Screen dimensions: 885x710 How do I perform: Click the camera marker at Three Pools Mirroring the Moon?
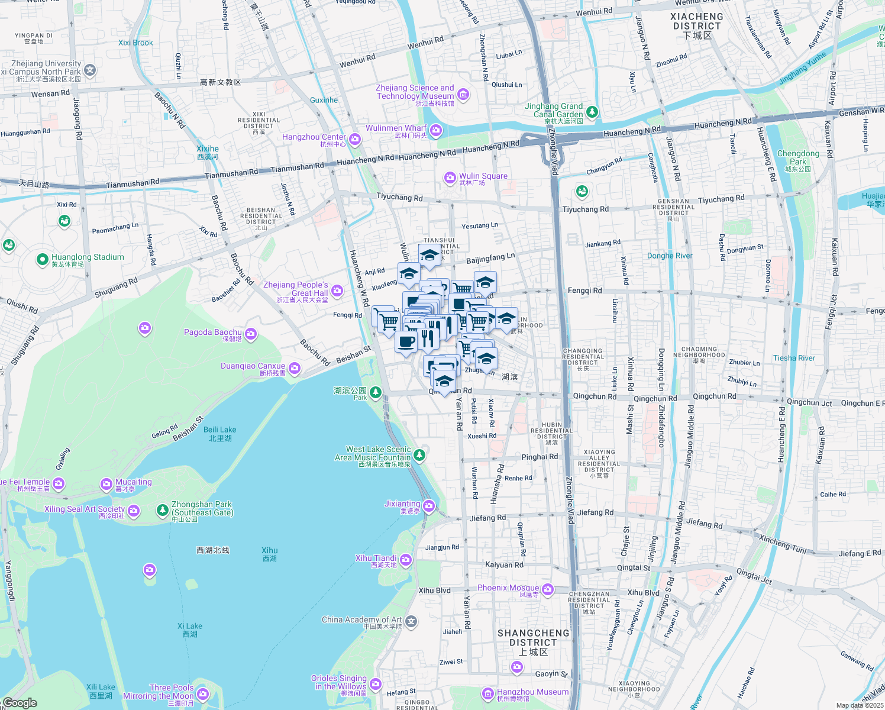pos(202,694)
